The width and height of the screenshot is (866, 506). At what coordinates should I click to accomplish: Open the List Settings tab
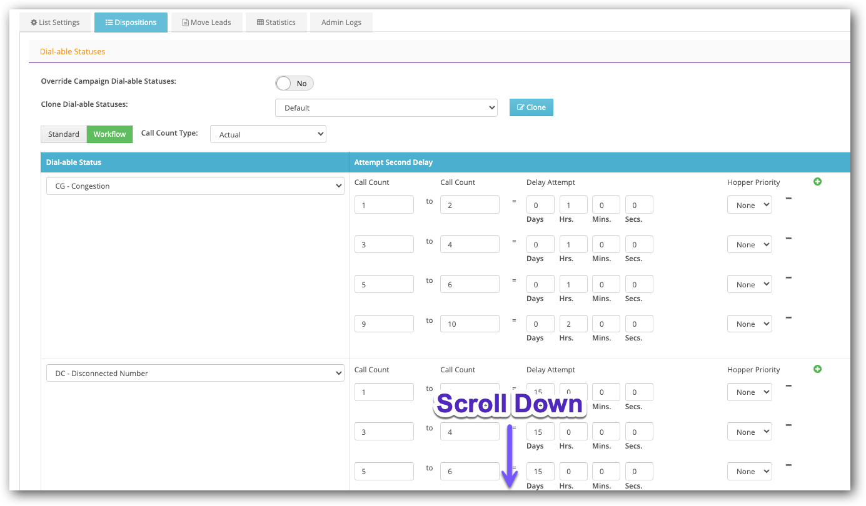click(x=55, y=22)
